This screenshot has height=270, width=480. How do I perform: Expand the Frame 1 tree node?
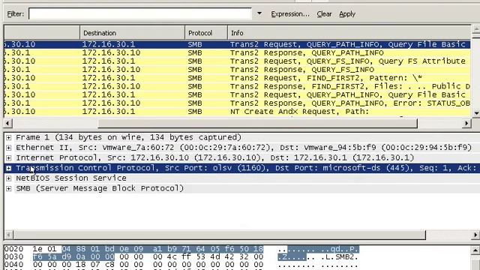click(x=8, y=137)
